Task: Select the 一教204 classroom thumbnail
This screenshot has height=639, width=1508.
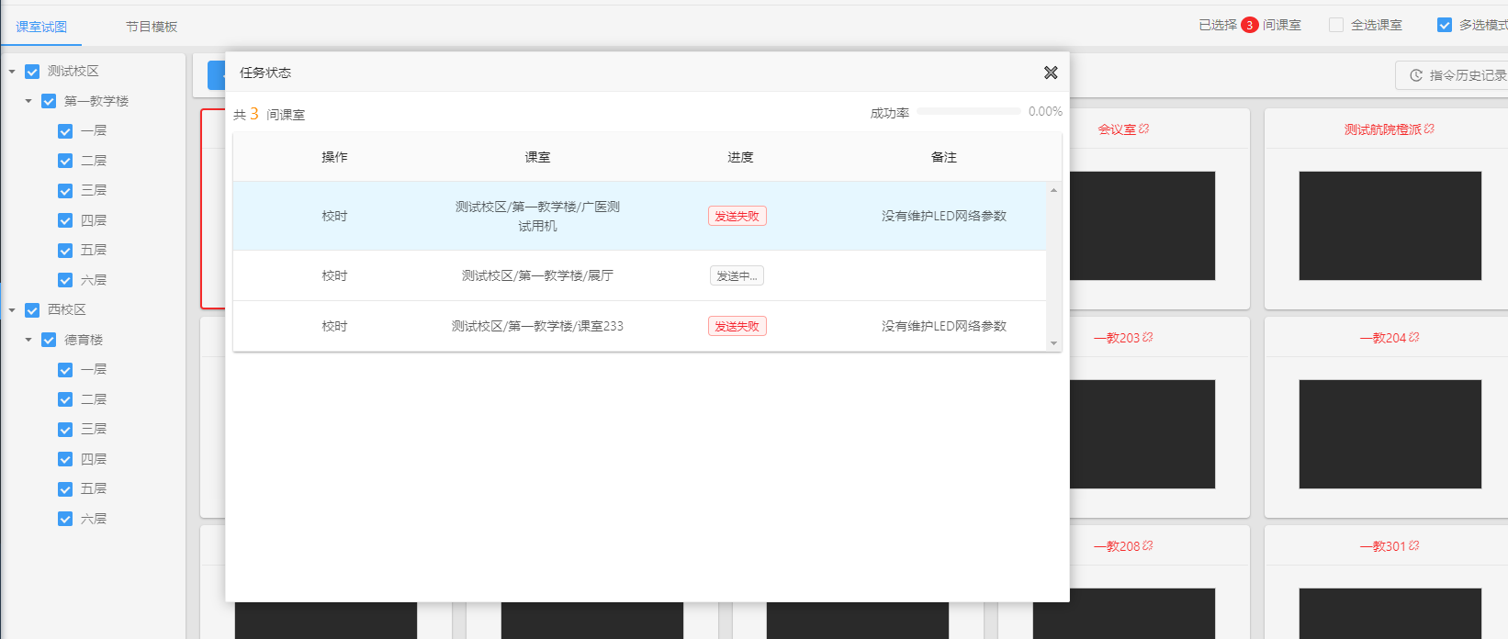Action: click(1390, 434)
